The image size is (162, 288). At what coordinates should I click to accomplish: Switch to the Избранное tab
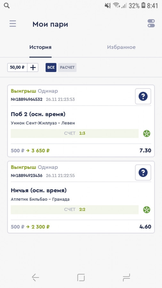(x=121, y=47)
